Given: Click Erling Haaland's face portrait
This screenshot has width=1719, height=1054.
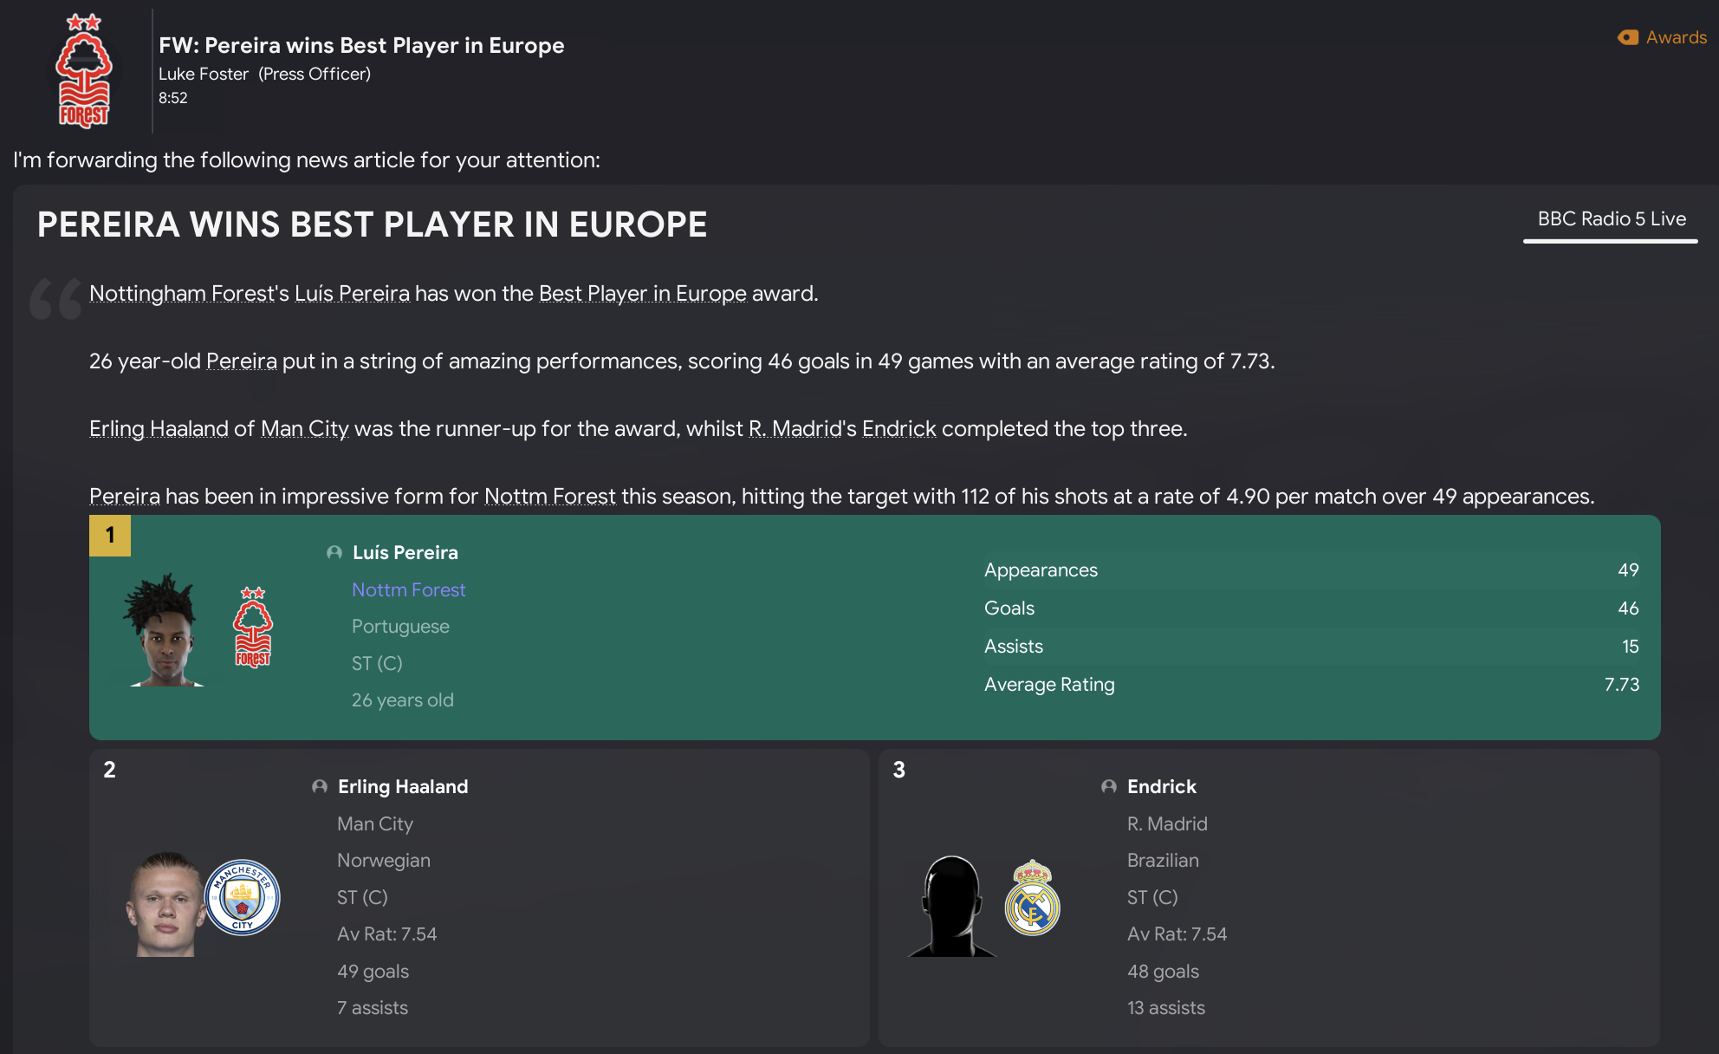Looking at the screenshot, I should tap(165, 904).
